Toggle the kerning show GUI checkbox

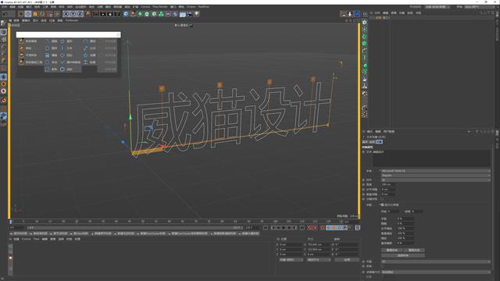pos(382,205)
